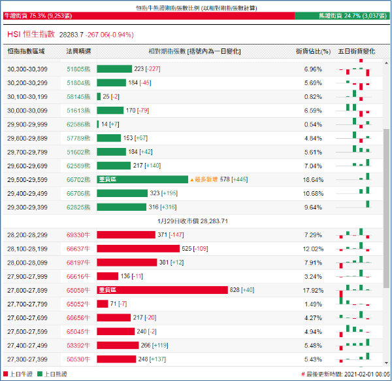Screen dimensions: 392x381
Task: Open bull certificate link 66656牛
Action: coord(78,318)
